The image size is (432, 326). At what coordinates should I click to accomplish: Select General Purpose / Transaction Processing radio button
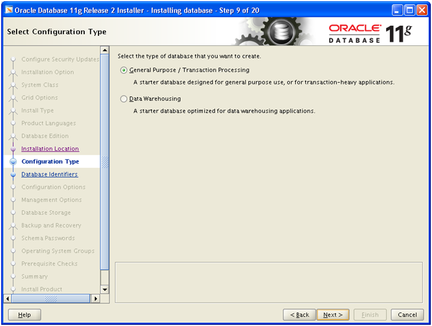[x=124, y=70]
